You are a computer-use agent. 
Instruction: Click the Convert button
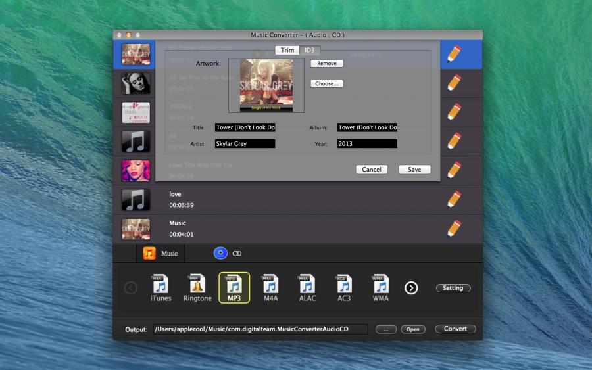(x=455, y=329)
